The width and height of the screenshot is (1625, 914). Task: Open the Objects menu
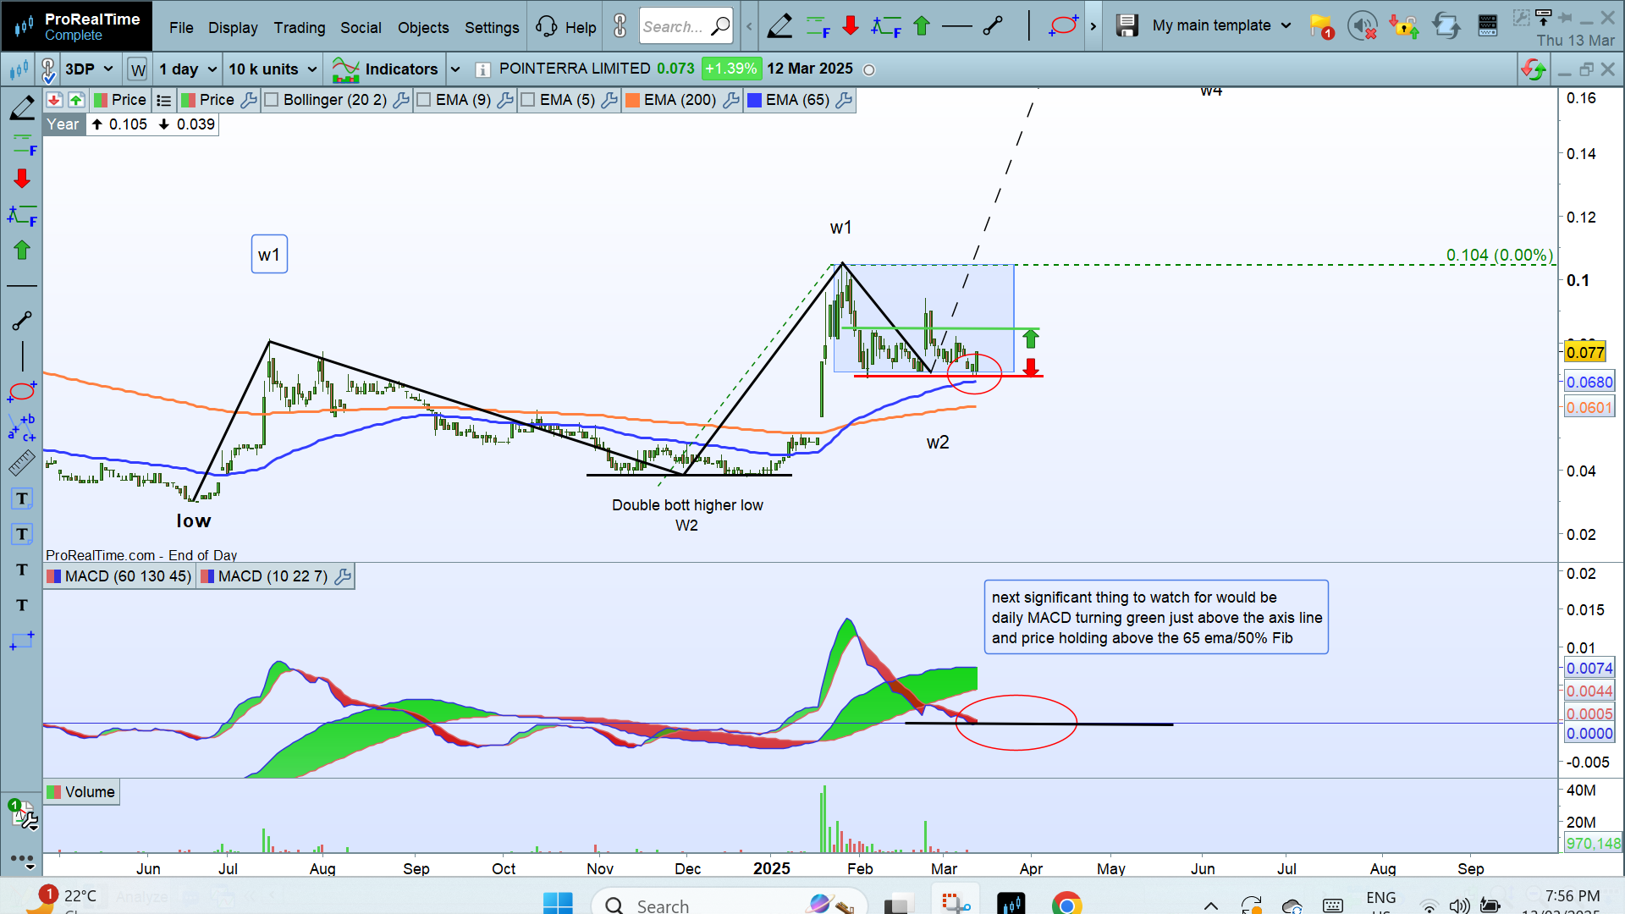click(x=423, y=28)
